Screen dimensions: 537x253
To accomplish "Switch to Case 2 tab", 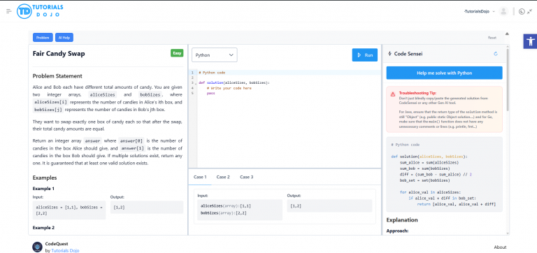I will coord(223,177).
